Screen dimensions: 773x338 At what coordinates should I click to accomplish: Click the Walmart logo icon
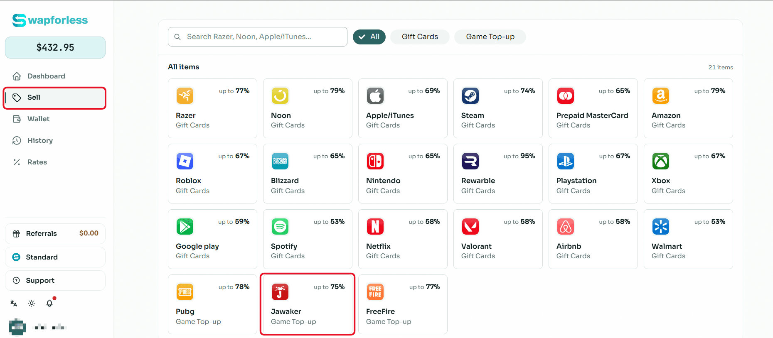click(661, 227)
